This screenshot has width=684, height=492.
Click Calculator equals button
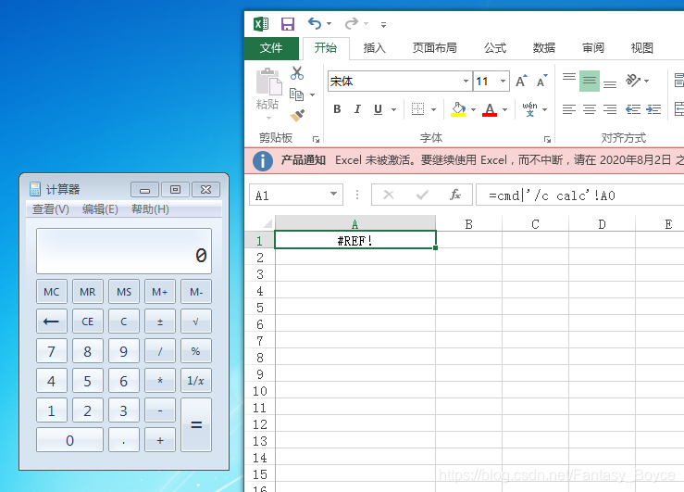click(x=196, y=424)
